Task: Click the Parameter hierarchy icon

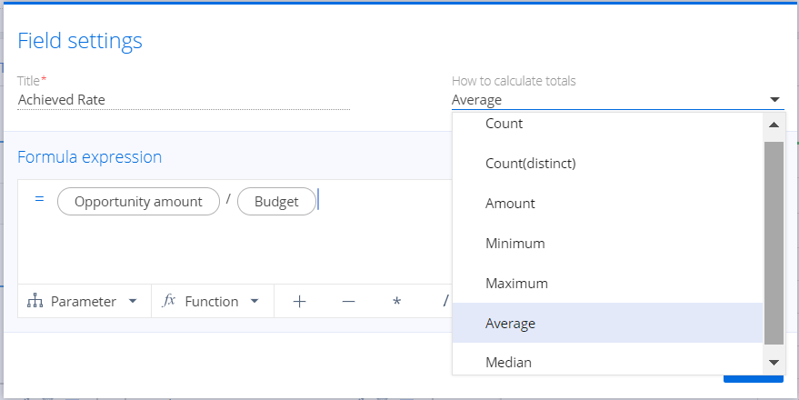Action: coord(35,301)
